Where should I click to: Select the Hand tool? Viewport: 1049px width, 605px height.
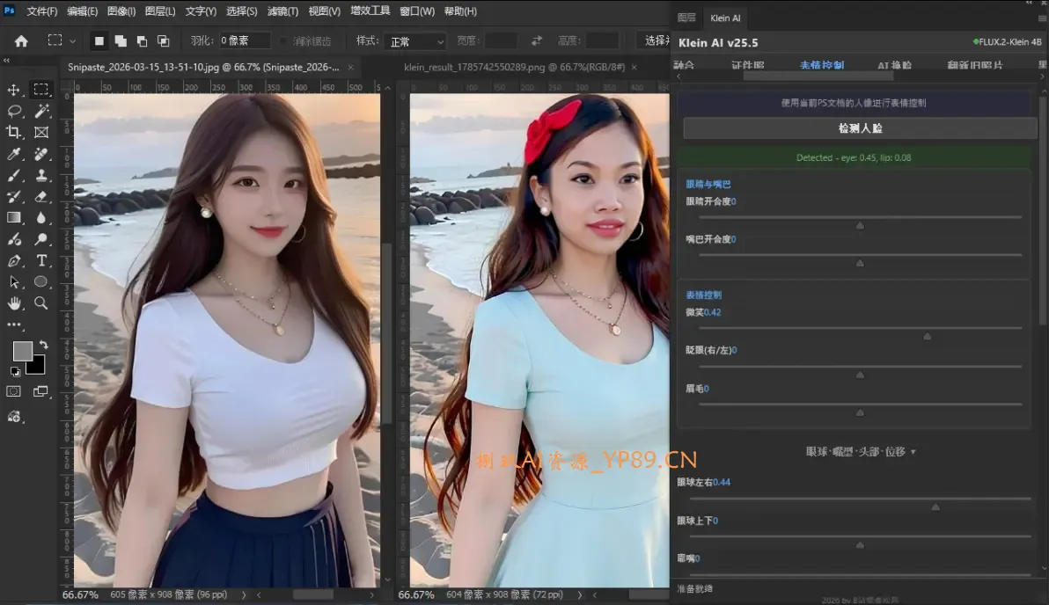(14, 303)
